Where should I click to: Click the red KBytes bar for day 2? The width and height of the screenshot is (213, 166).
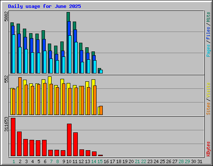pos(20,144)
